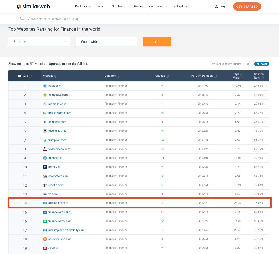Click the info icon next to Change header

click(x=167, y=76)
